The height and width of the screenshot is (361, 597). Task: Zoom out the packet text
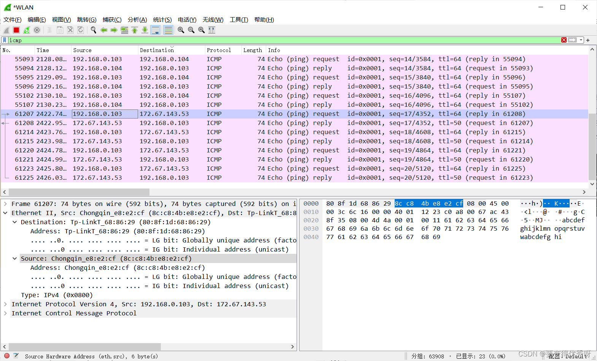tap(191, 30)
